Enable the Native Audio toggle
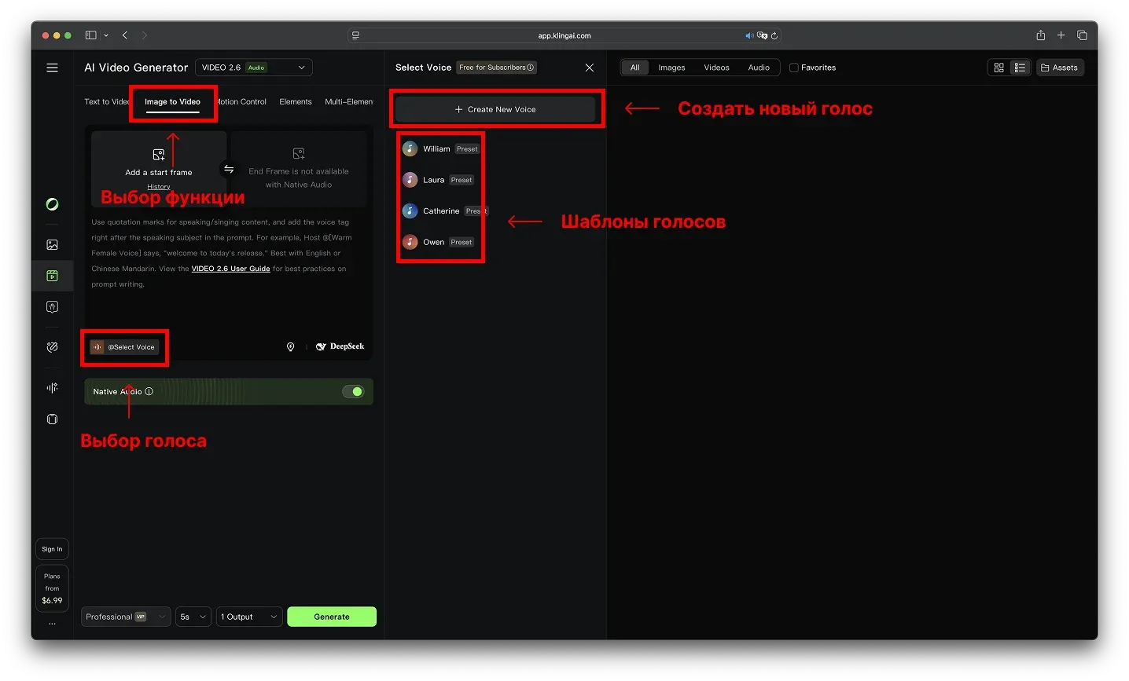This screenshot has width=1129, height=681. tap(353, 391)
